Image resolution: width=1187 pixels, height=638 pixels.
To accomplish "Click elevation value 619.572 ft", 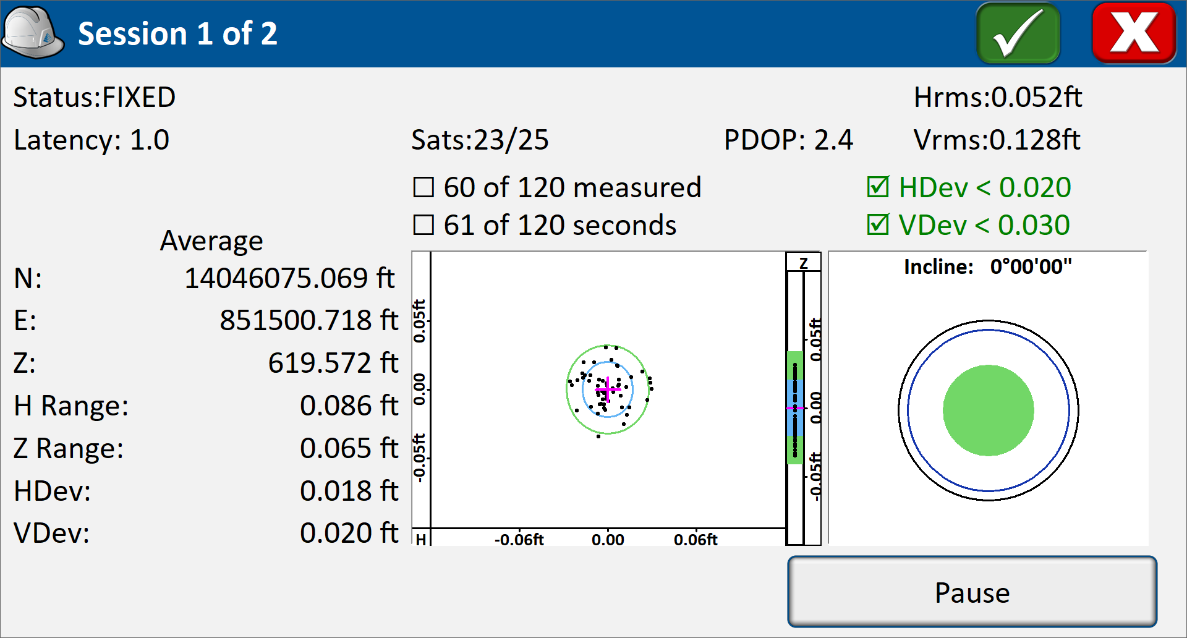I will pos(333,363).
